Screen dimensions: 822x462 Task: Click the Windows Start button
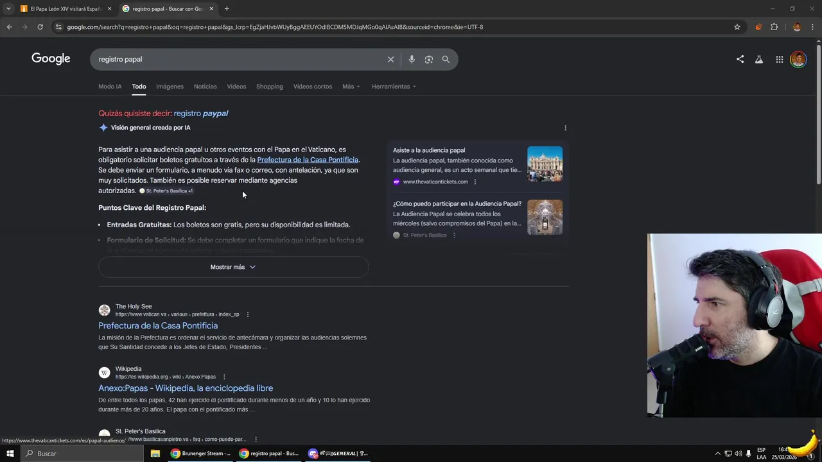coord(10,454)
